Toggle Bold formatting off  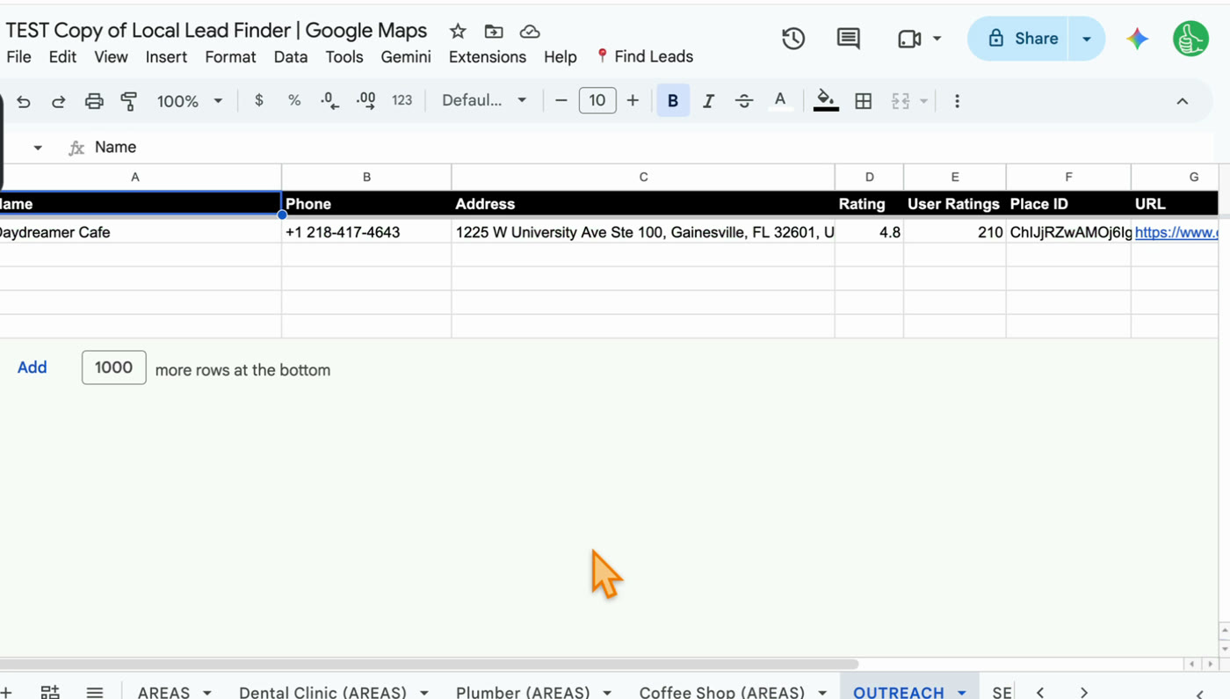point(673,101)
